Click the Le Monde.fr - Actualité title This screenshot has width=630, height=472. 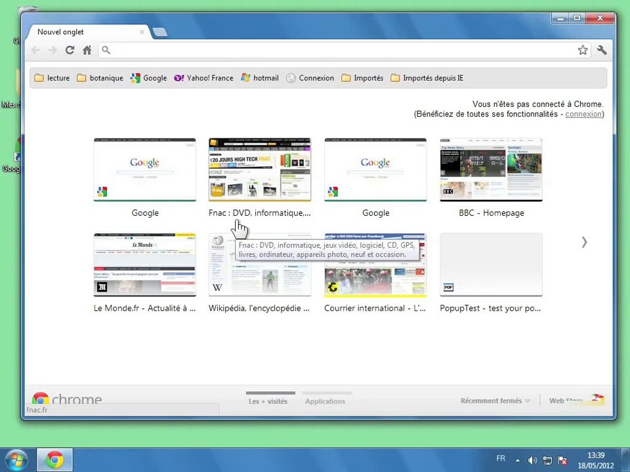(144, 308)
